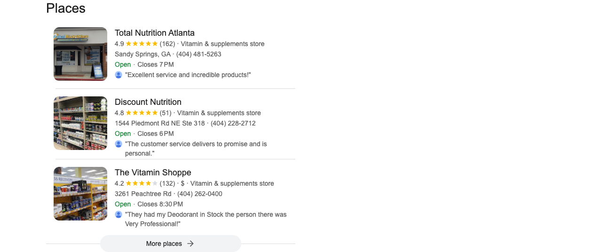
Task: Click the Places section heading
Action: coord(66,8)
